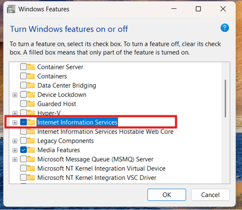The image size is (242, 210).
Task: Select the highlighted Internet Information Services label
Action: (77, 122)
